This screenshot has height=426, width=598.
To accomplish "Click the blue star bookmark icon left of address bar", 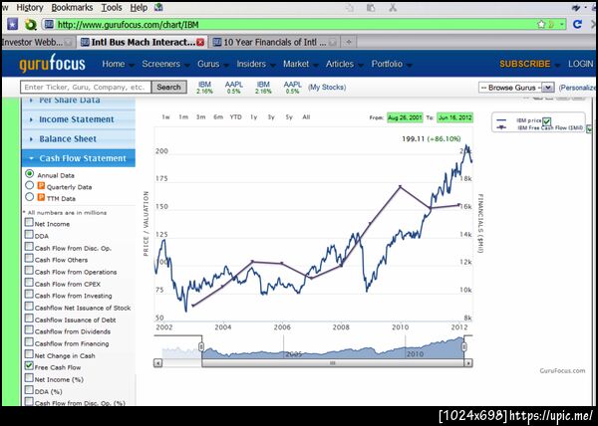I will tap(13, 25).
